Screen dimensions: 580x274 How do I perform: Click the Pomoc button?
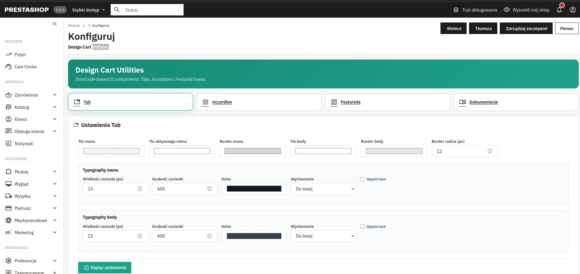click(x=567, y=28)
